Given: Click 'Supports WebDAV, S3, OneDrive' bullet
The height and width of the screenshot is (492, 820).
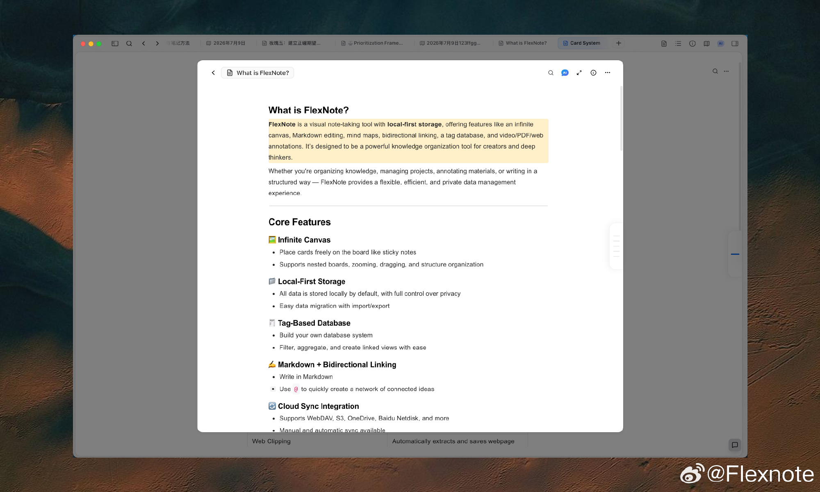Looking at the screenshot, I should pyautogui.click(x=364, y=418).
